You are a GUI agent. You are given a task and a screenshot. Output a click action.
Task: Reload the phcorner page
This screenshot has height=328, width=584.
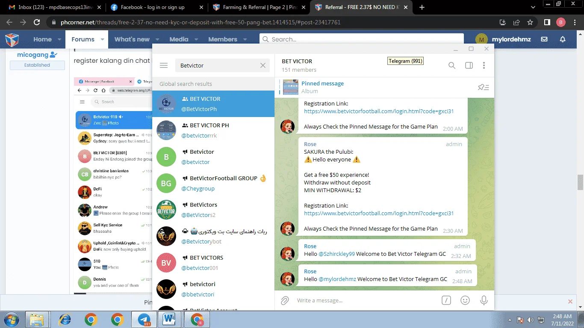click(37, 22)
